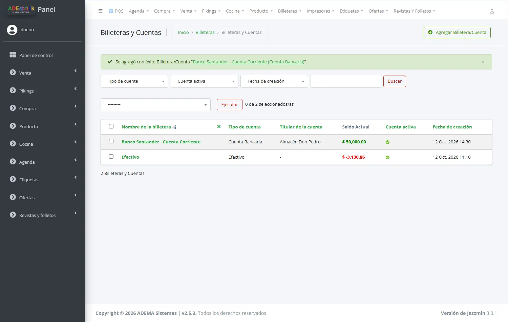Open the bulk action dropdown

(155, 105)
